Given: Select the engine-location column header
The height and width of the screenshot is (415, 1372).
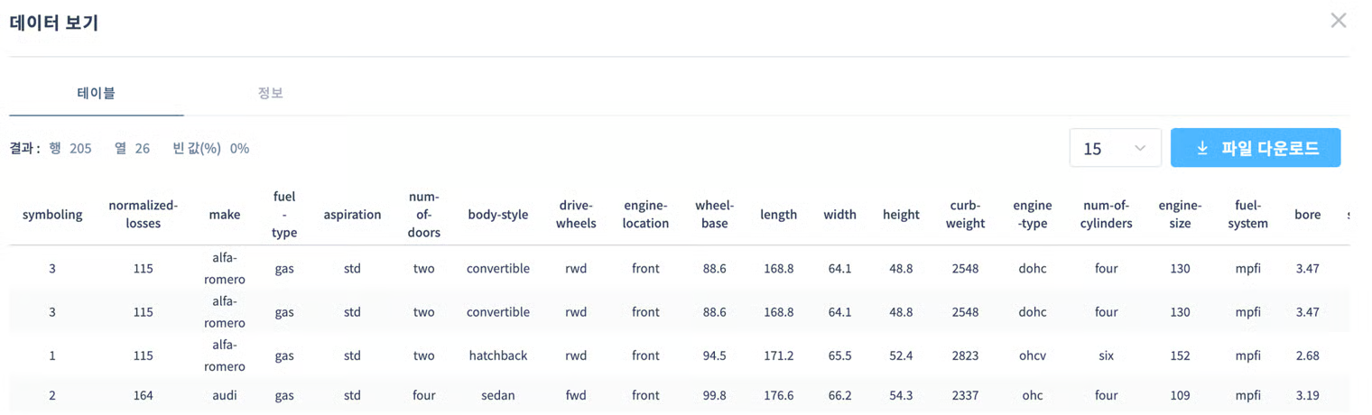Looking at the screenshot, I should [645, 215].
